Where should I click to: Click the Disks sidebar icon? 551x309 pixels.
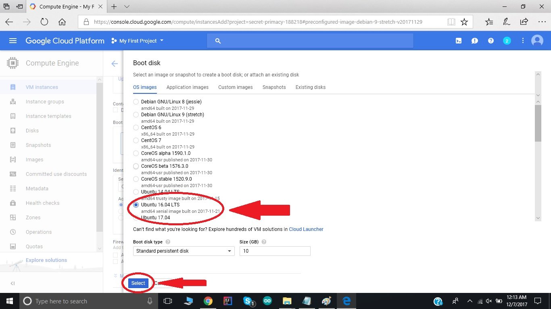(13, 130)
